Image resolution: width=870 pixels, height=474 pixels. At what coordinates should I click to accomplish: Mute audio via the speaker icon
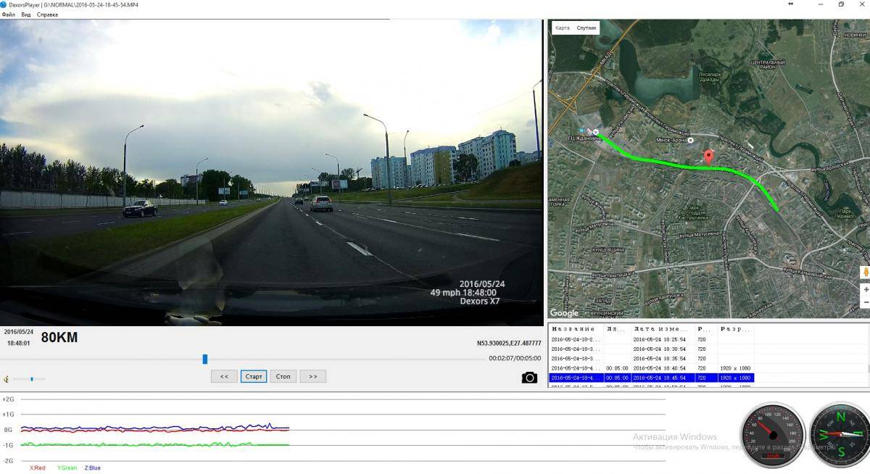tap(7, 379)
